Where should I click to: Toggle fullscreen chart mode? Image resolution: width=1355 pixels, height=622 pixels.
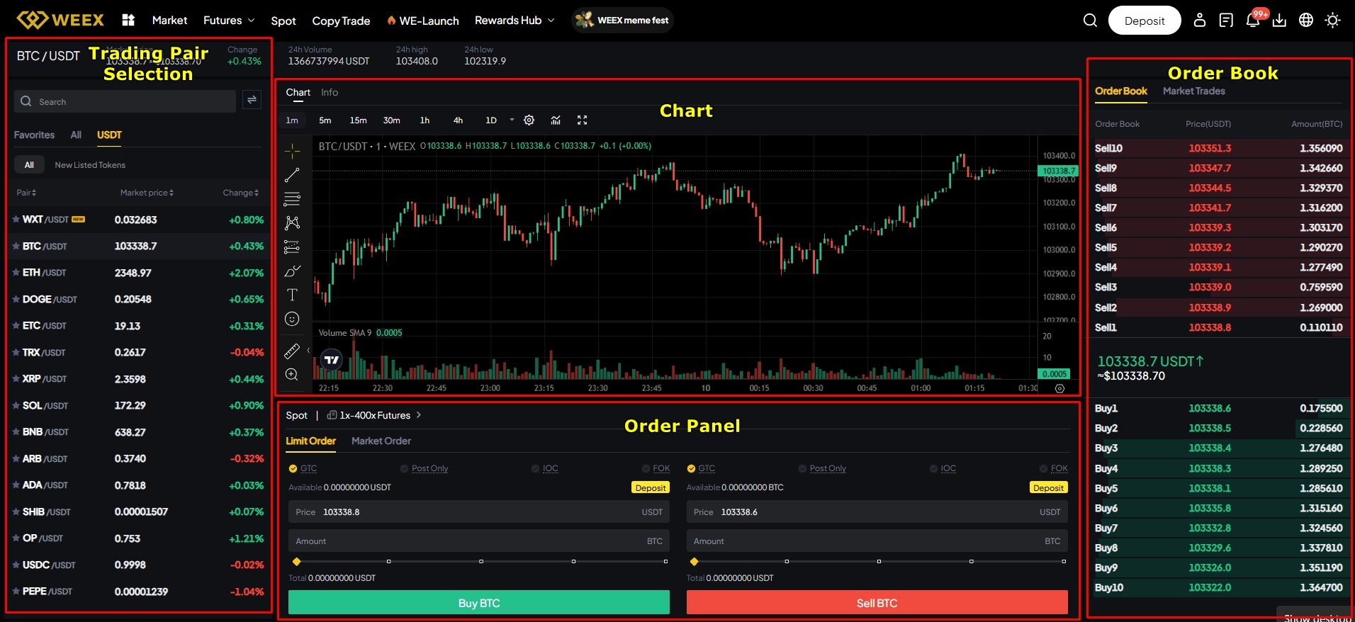click(583, 120)
